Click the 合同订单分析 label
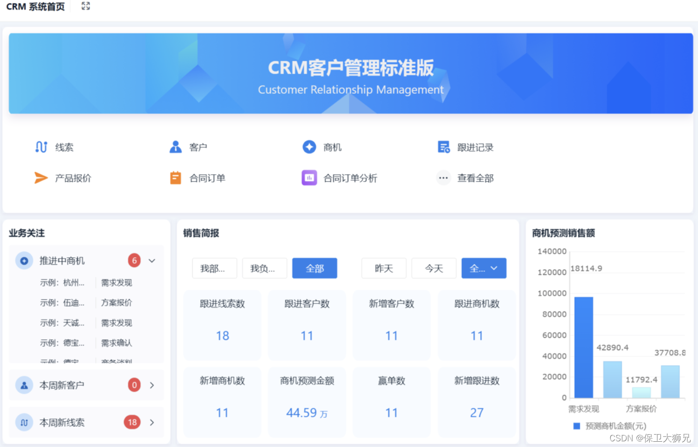Viewport: 698px width, 447px height. [350, 179]
